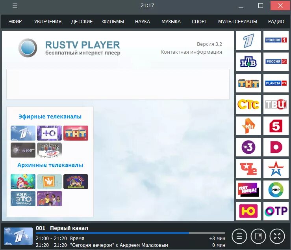Click the Первый канал channel title

point(69,228)
